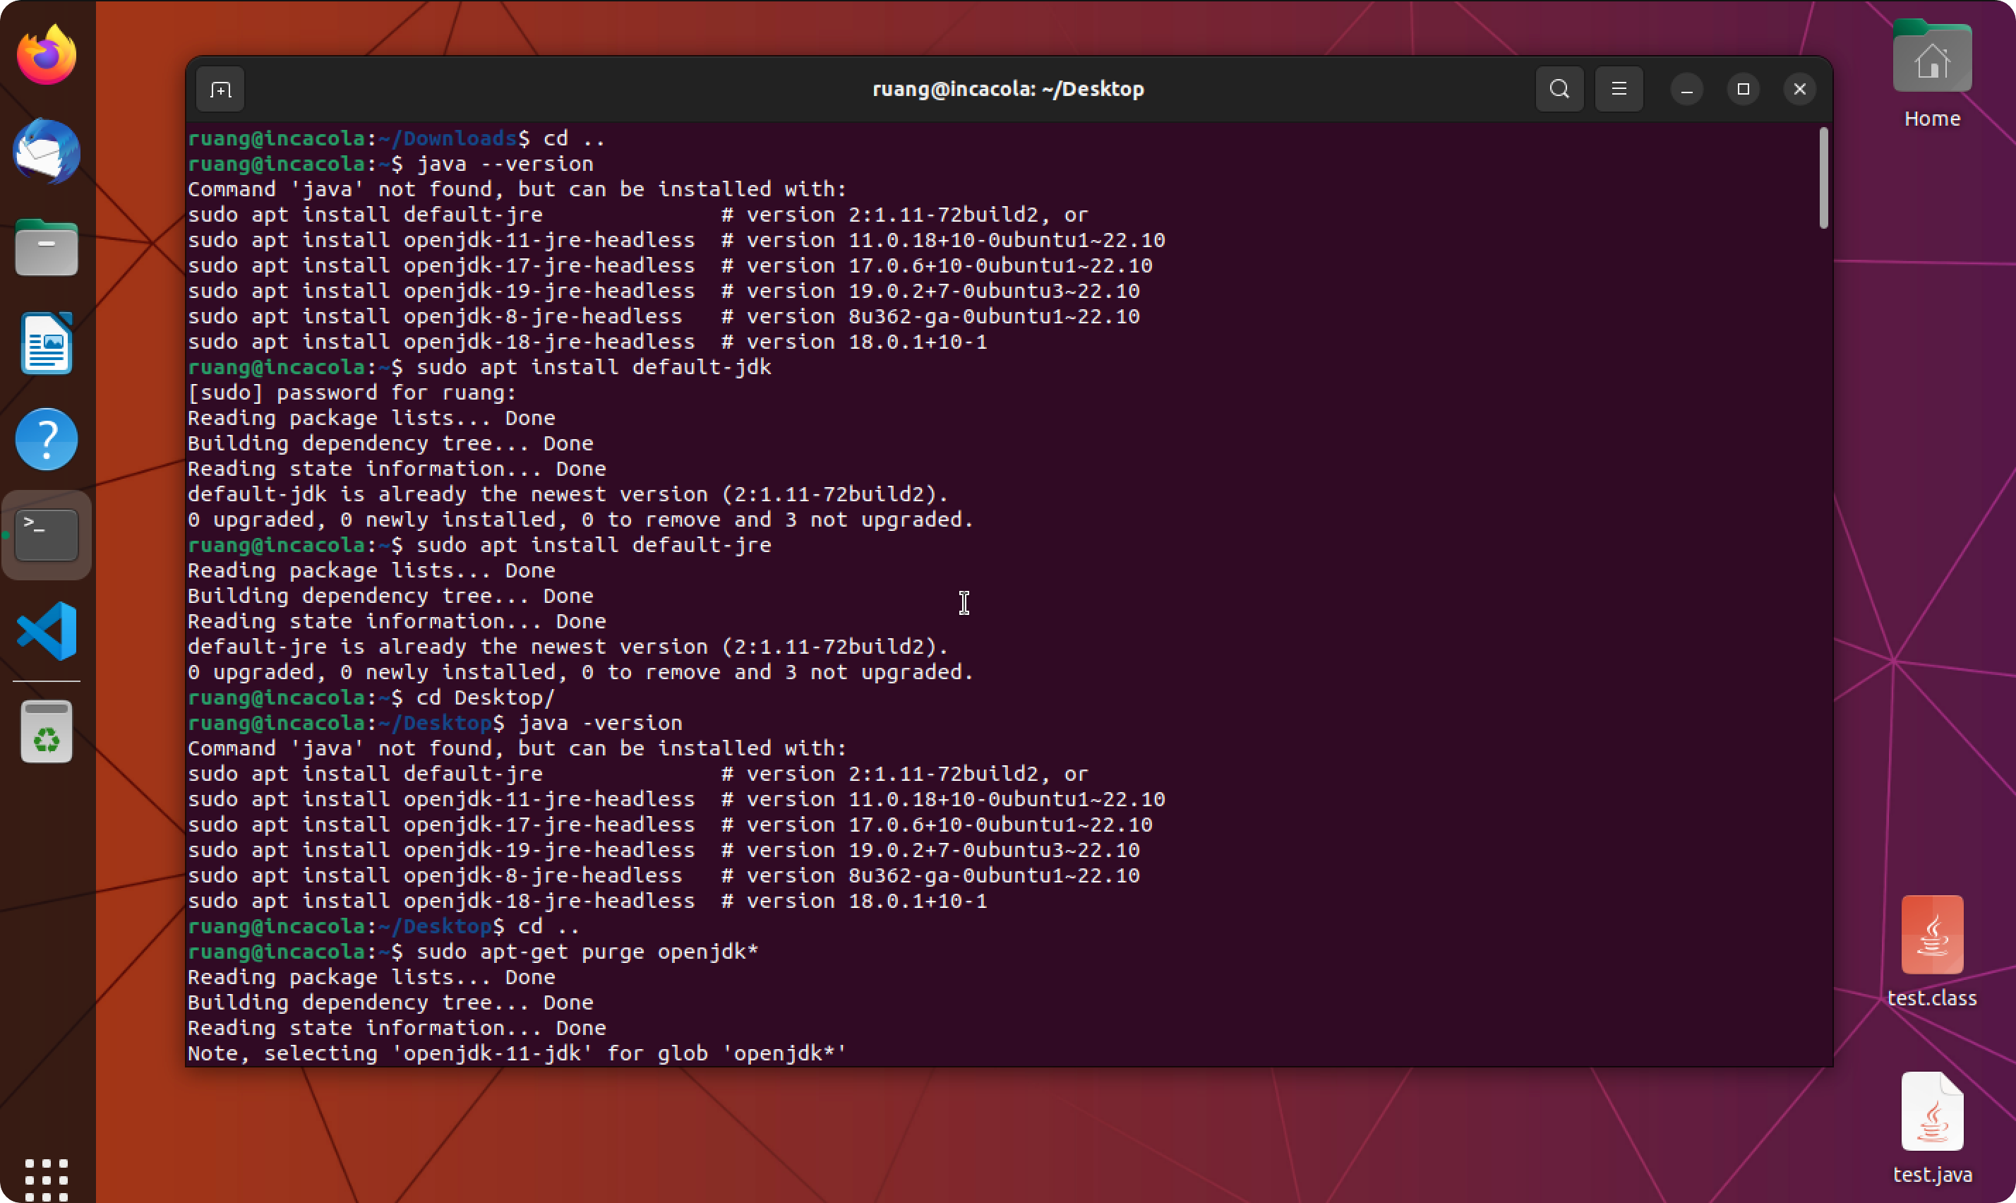Select the test.java file on the desktop

(1932, 1128)
